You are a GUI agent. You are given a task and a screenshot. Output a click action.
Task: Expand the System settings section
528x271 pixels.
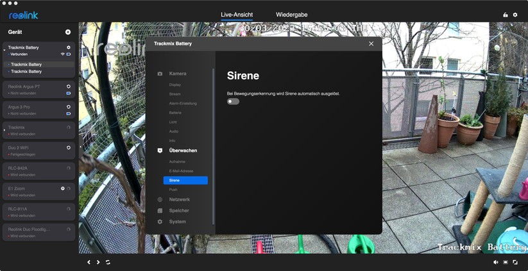177,222
